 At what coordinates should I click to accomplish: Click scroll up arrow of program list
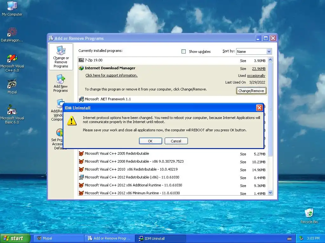click(270, 60)
